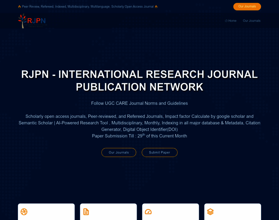The width and height of the screenshot is (279, 220).
Task: Click 'Follow UGC CARE Journal Norms and Guidelines'
Action: 139,103
